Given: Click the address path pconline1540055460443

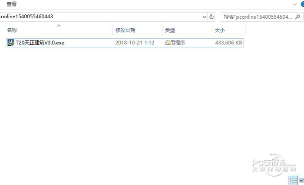Looking at the screenshot, I should click(x=26, y=17).
